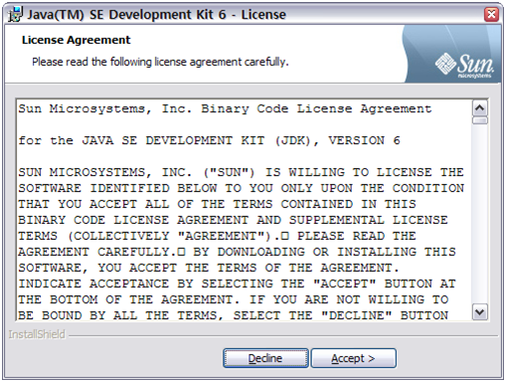Viewport: 506px width, 382px height.
Task: Click the Decline button
Action: (x=265, y=358)
